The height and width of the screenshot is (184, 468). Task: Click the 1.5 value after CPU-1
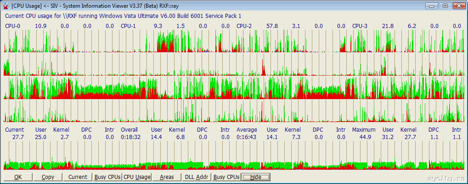(x=180, y=26)
